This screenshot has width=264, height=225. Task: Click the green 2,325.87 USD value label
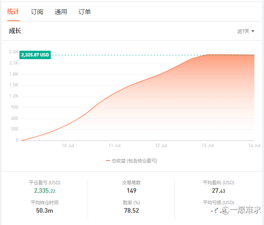(35, 55)
